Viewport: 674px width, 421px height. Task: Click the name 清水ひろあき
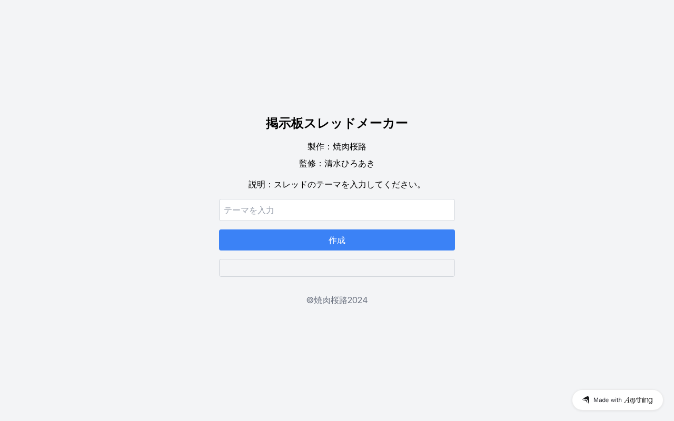(x=350, y=164)
